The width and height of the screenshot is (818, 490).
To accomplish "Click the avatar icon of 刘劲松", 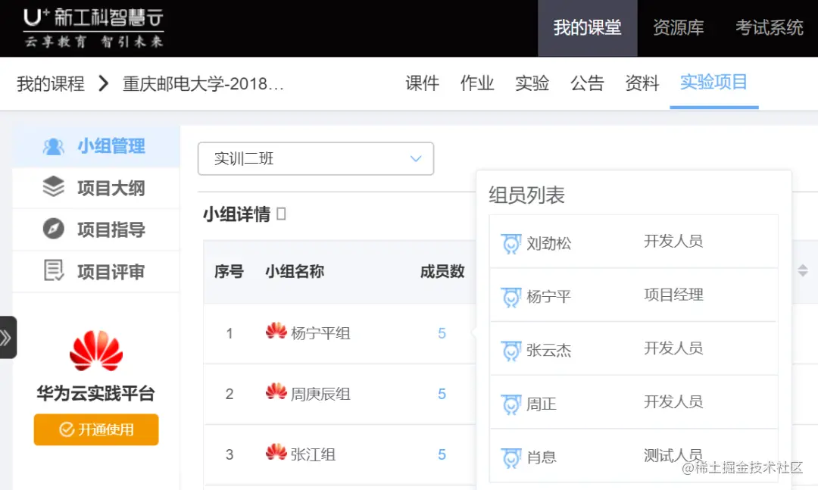I will pos(511,244).
